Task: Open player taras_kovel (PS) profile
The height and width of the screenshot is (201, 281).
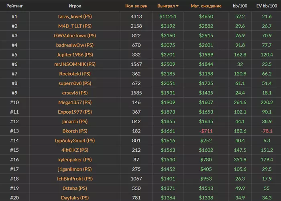Action: (x=75, y=16)
